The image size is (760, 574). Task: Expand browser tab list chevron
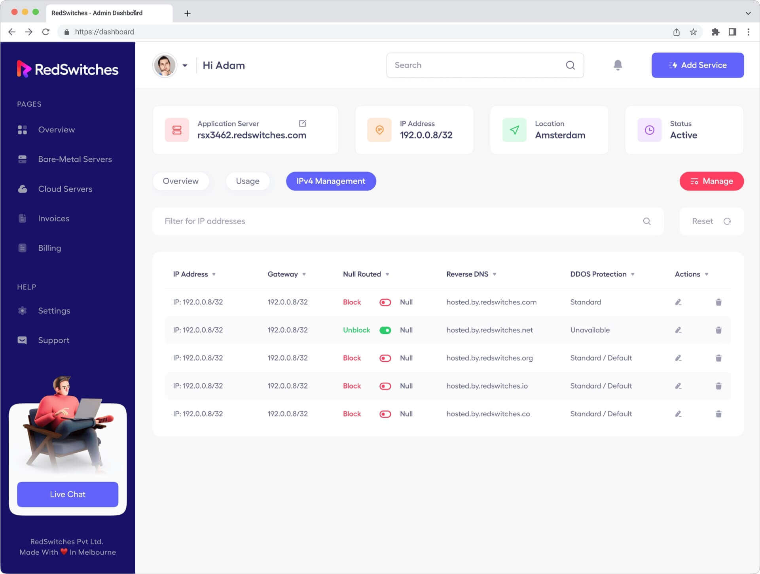point(748,13)
